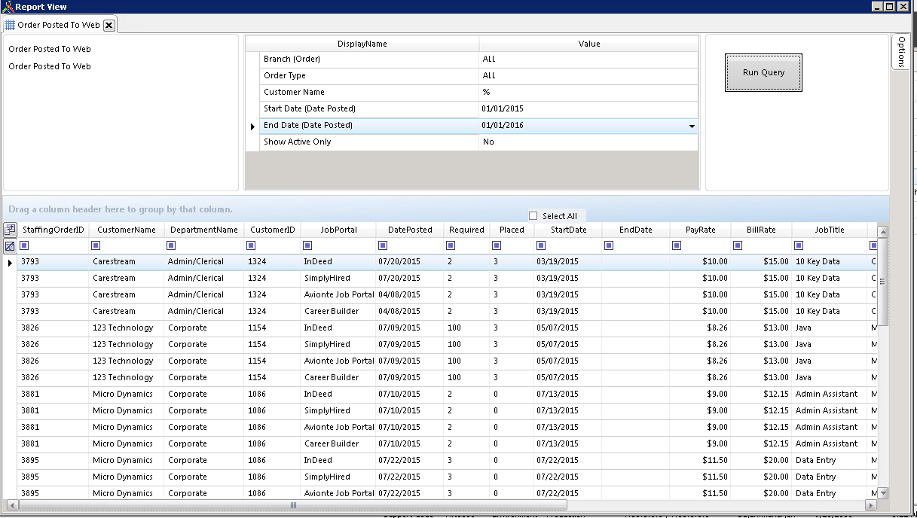The height and width of the screenshot is (518, 917).
Task: Edit the Customer Name value %
Action: [x=588, y=92]
